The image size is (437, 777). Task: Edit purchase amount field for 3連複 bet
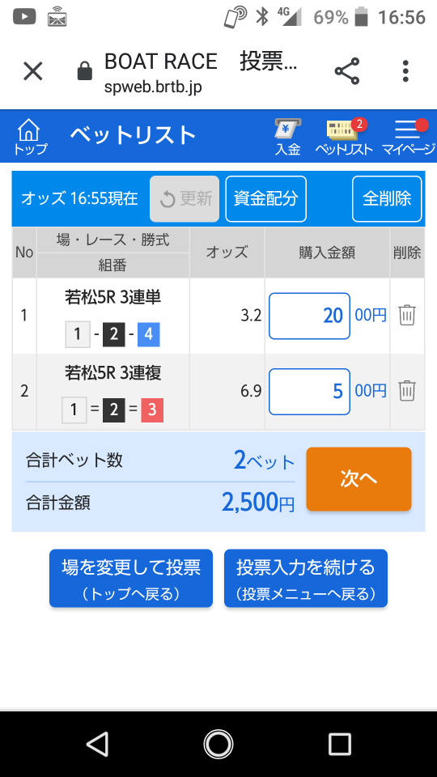tap(309, 392)
